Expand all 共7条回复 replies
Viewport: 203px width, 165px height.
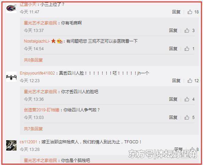tap(33, 129)
